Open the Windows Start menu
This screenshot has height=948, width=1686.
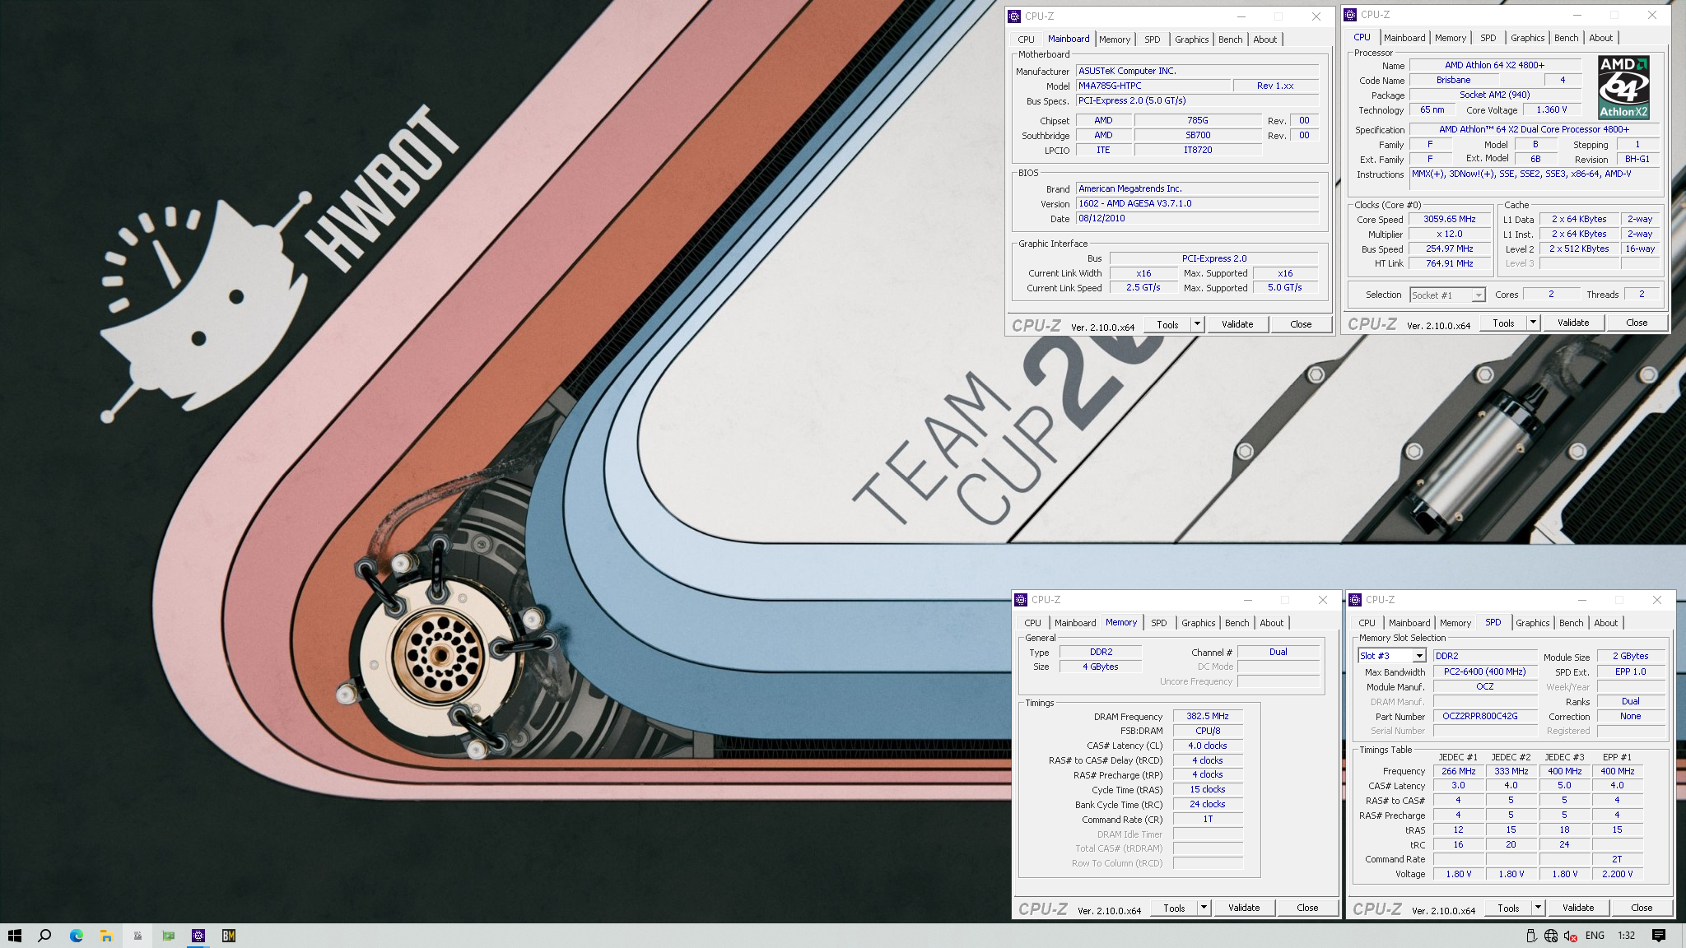coord(14,936)
